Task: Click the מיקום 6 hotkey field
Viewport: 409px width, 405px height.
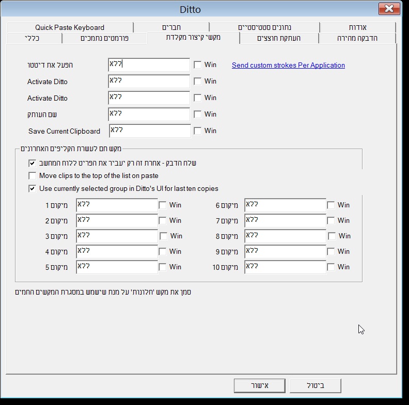Action: point(285,205)
